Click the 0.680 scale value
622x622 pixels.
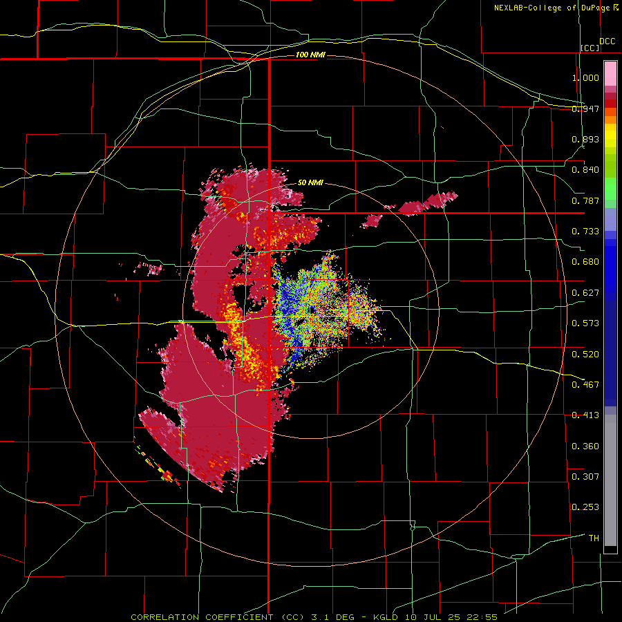coord(585,262)
